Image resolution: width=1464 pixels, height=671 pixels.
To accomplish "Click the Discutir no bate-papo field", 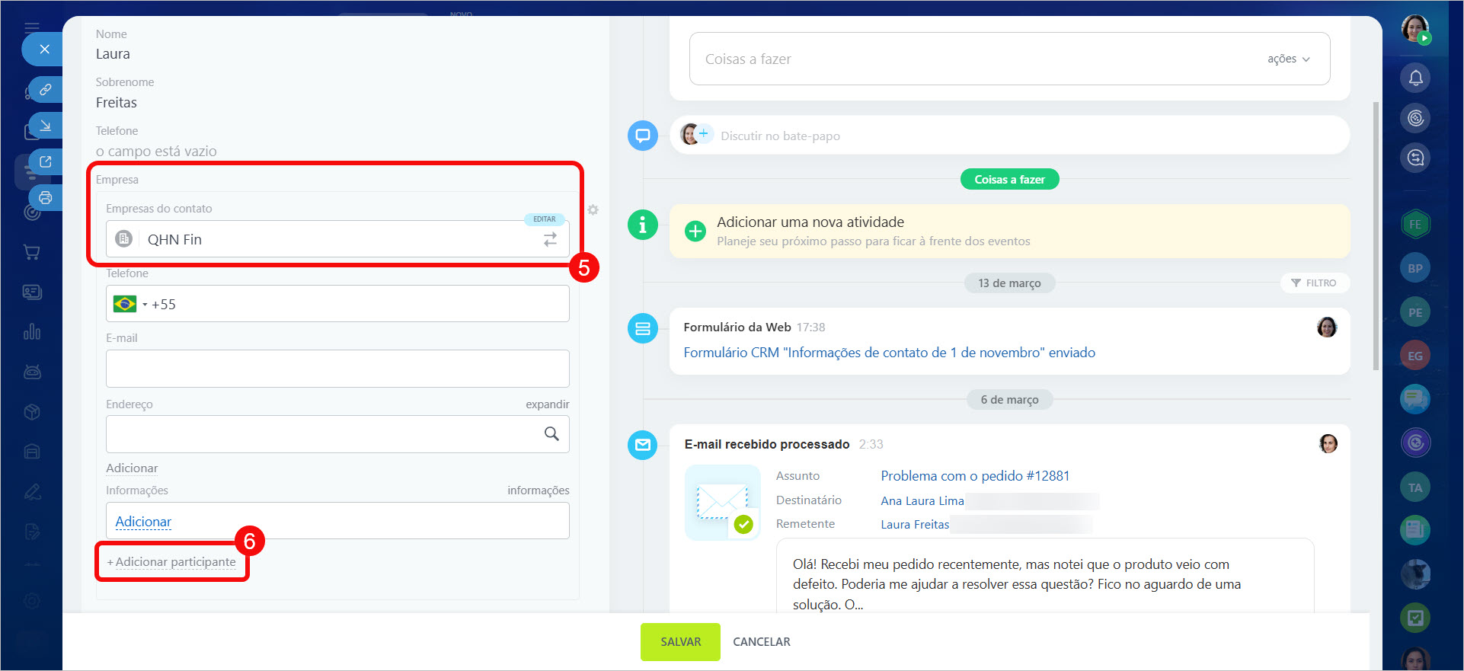I will 780,136.
